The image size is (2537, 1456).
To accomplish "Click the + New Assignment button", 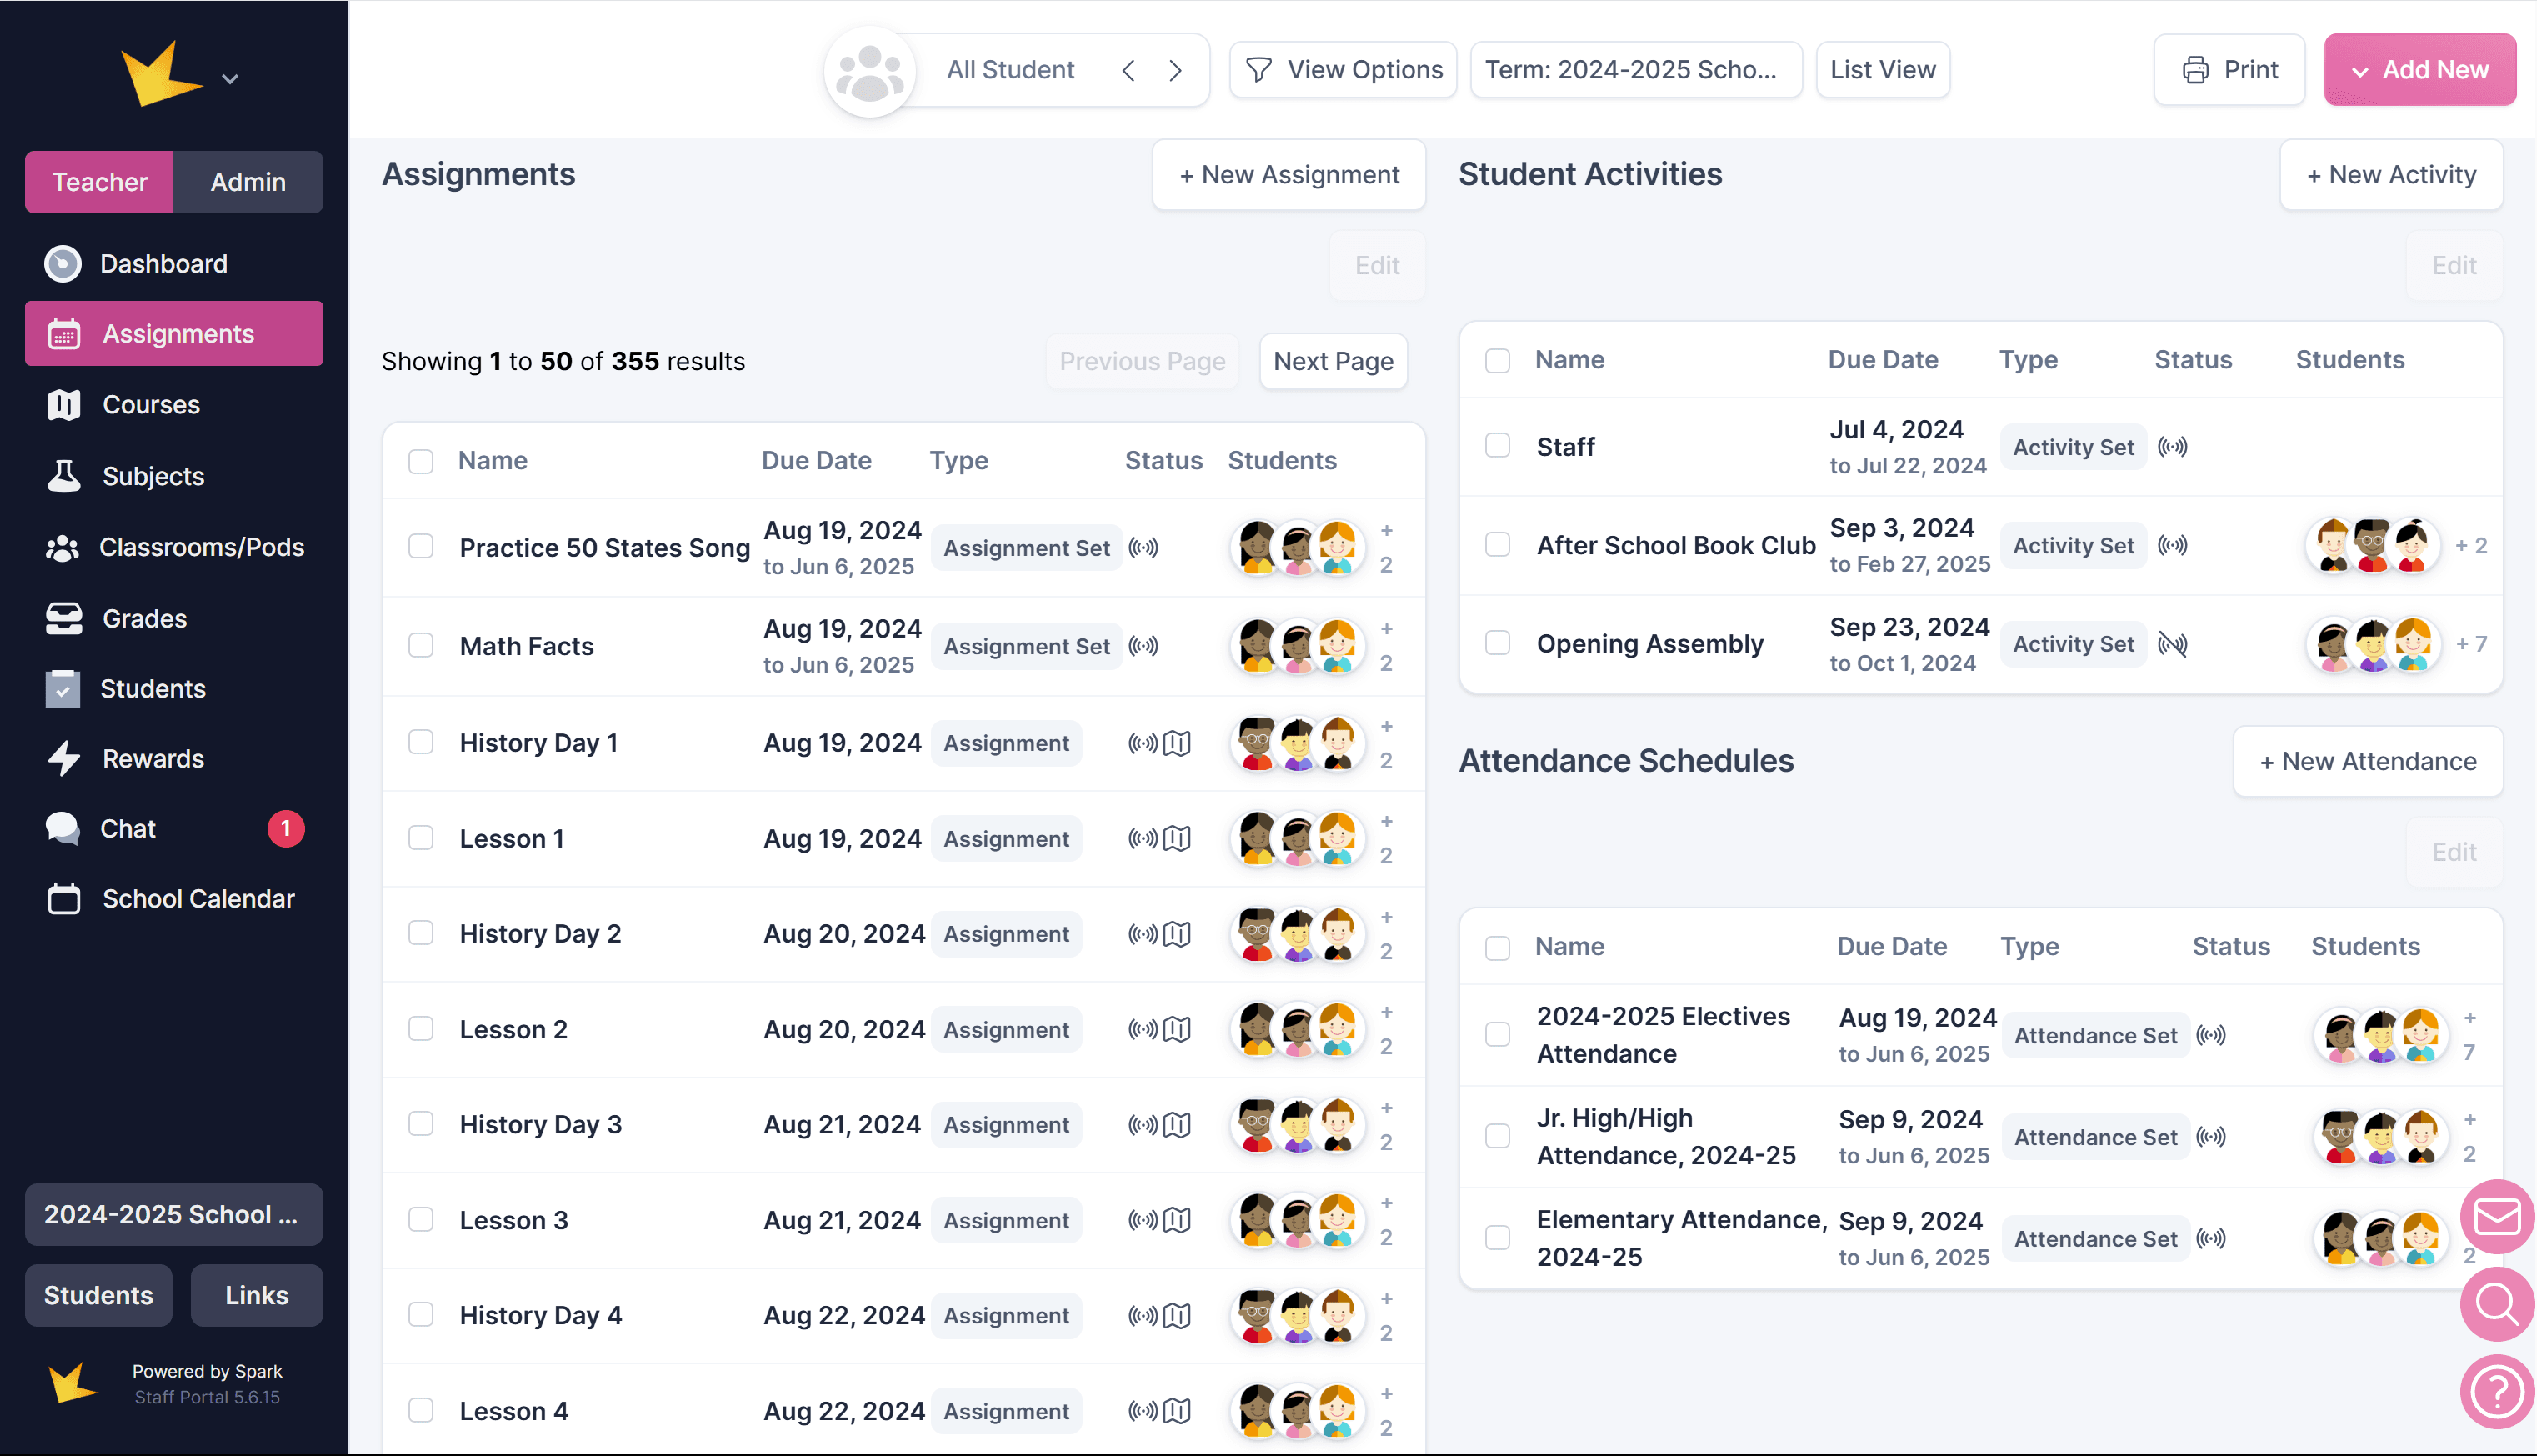I will pos(1288,175).
